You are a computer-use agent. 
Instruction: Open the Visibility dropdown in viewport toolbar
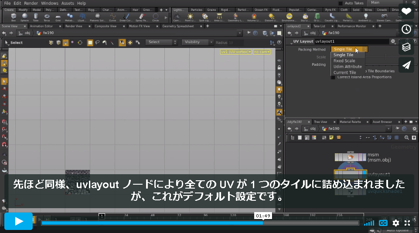tap(198, 42)
